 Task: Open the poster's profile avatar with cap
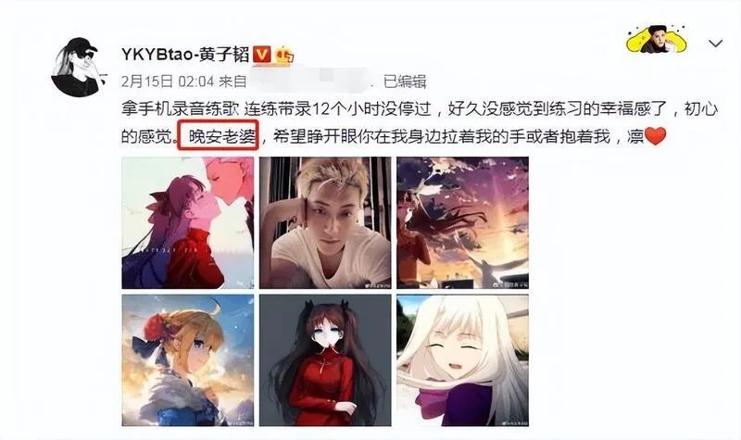click(78, 67)
